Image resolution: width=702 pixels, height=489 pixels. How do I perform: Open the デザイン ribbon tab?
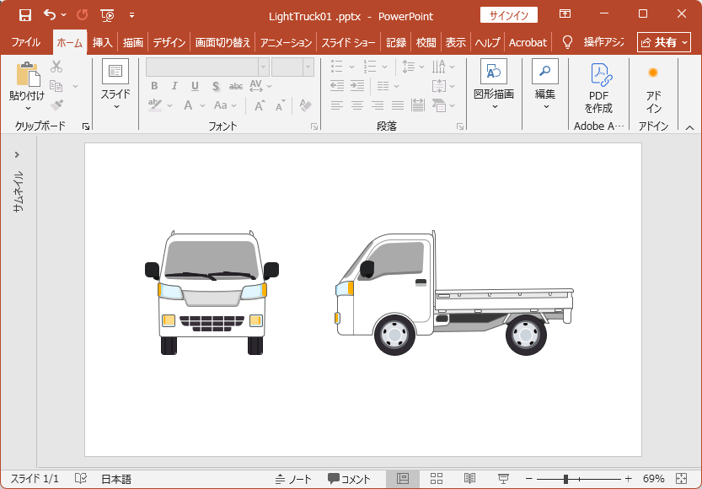(x=169, y=42)
